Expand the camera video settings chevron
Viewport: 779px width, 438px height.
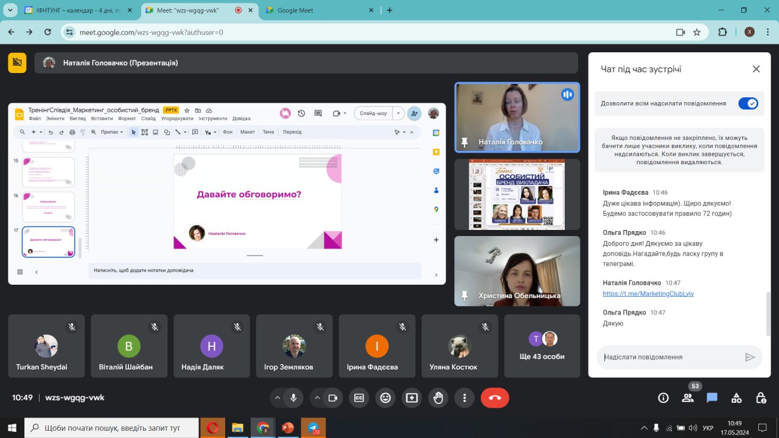point(317,398)
